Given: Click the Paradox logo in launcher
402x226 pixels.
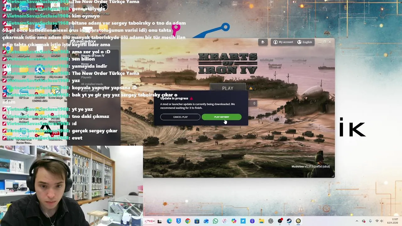Looking at the screenshot, I should click(83, 41).
